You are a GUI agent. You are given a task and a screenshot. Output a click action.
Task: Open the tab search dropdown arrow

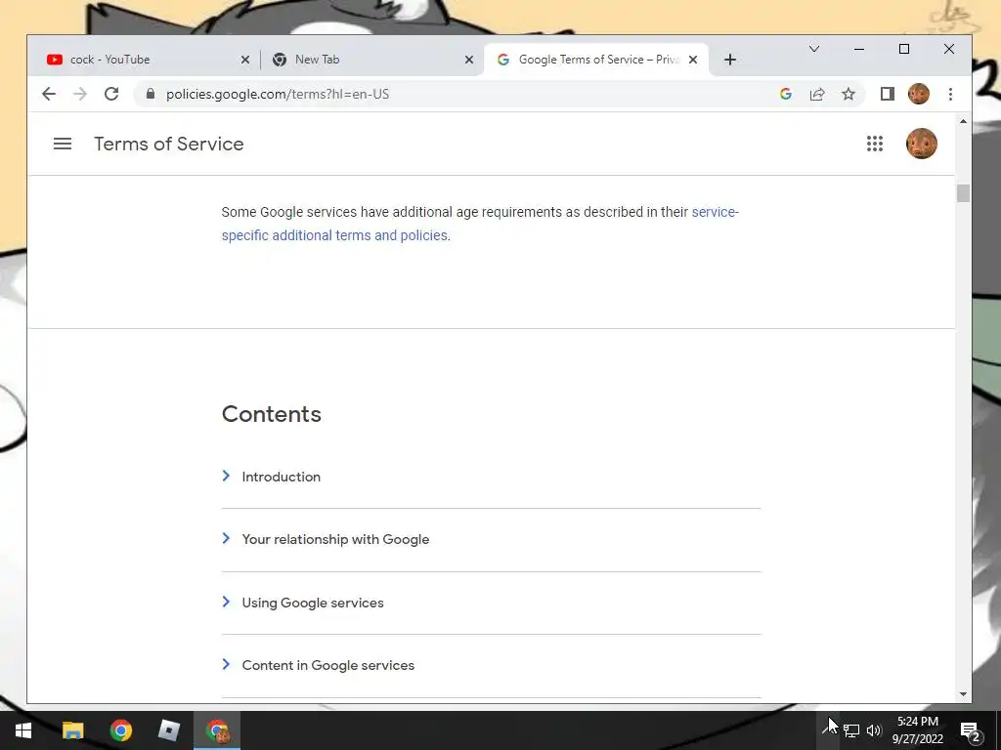pyautogui.click(x=814, y=49)
